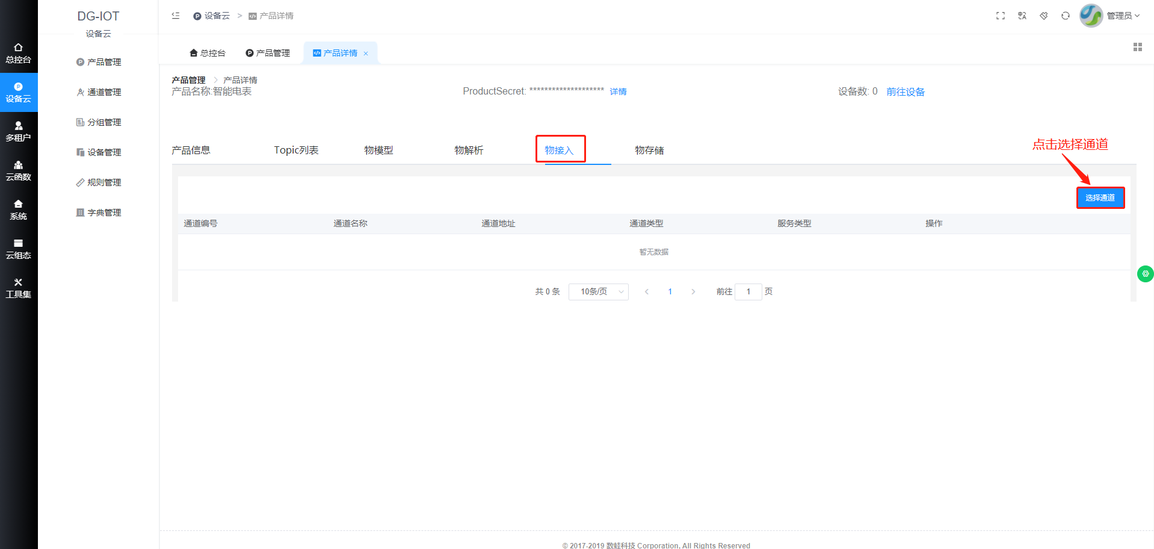This screenshot has height=549, width=1154.
Task: Click the 通道编号 column header
Action: 200,223
